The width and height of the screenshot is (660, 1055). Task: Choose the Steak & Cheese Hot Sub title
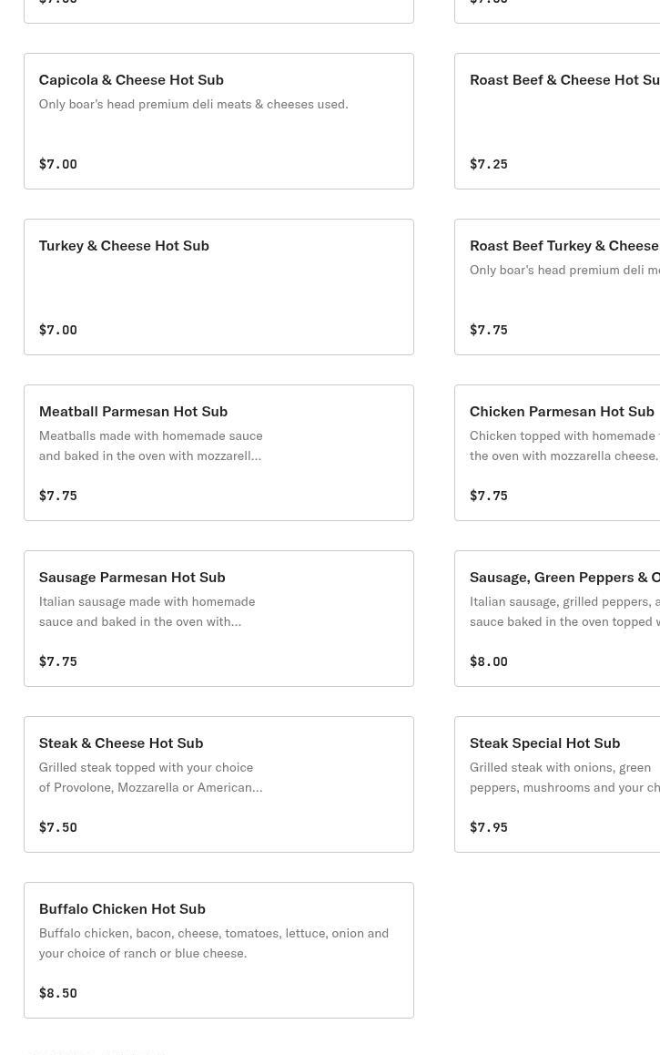click(121, 743)
